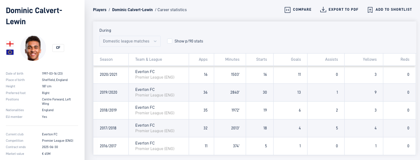Screen dimensions: 420x160
Task: Click the CF position badge
Action: [58, 48]
